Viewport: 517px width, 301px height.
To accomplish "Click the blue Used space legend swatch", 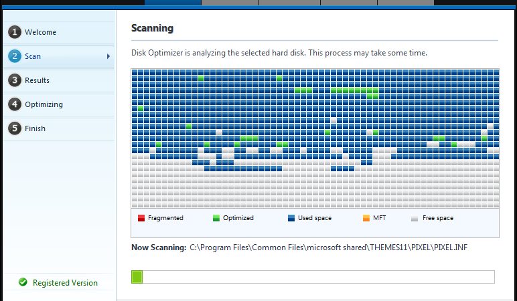I will (291, 218).
